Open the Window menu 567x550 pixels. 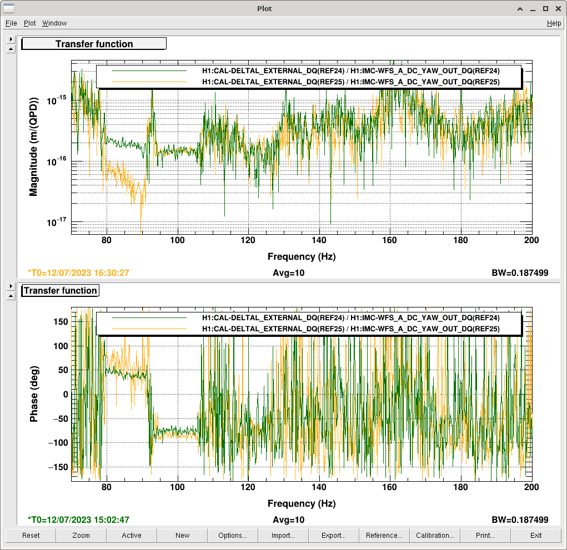click(54, 23)
